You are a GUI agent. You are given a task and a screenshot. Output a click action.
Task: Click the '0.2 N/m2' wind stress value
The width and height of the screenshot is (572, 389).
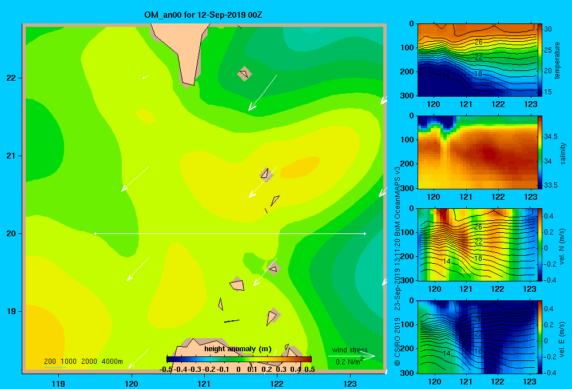coord(349,362)
